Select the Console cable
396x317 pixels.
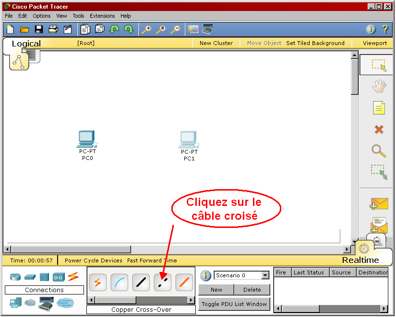click(119, 283)
